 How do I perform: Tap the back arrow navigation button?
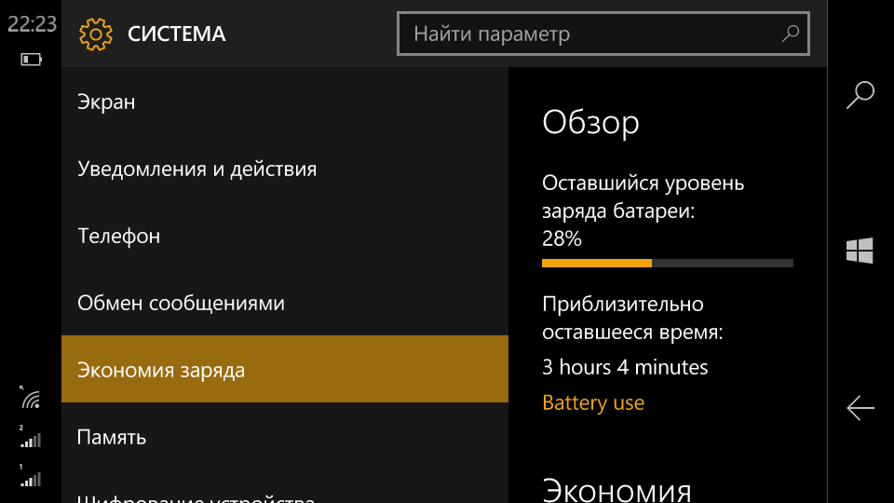(860, 408)
